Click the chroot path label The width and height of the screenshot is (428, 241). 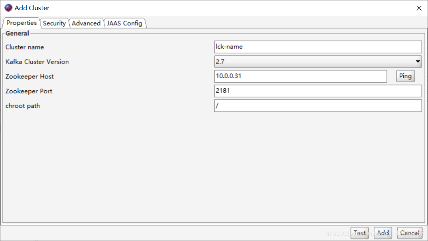click(23, 106)
